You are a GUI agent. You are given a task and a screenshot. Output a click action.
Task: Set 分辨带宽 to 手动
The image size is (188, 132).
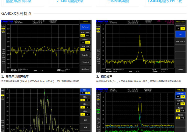coord(183,97)
